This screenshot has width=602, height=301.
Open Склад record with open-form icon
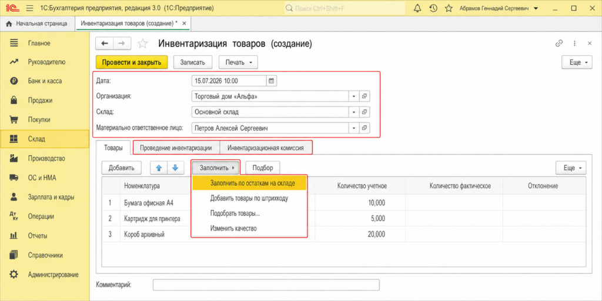pos(364,112)
